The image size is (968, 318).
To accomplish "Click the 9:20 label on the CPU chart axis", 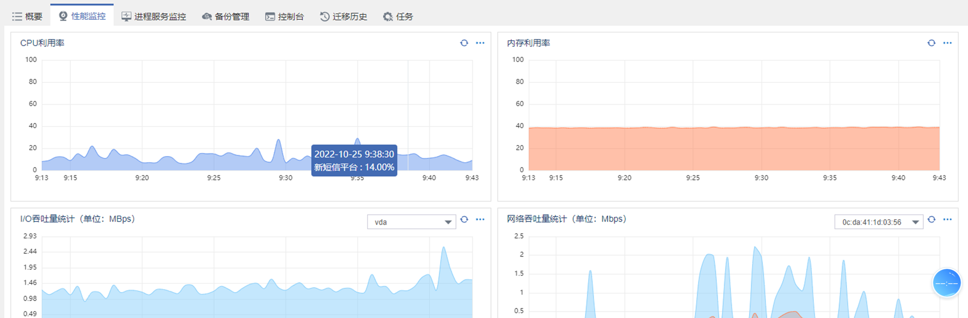I will point(142,178).
